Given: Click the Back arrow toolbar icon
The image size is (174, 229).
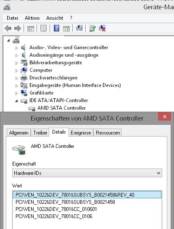Looking at the screenshot, I should point(8,28).
